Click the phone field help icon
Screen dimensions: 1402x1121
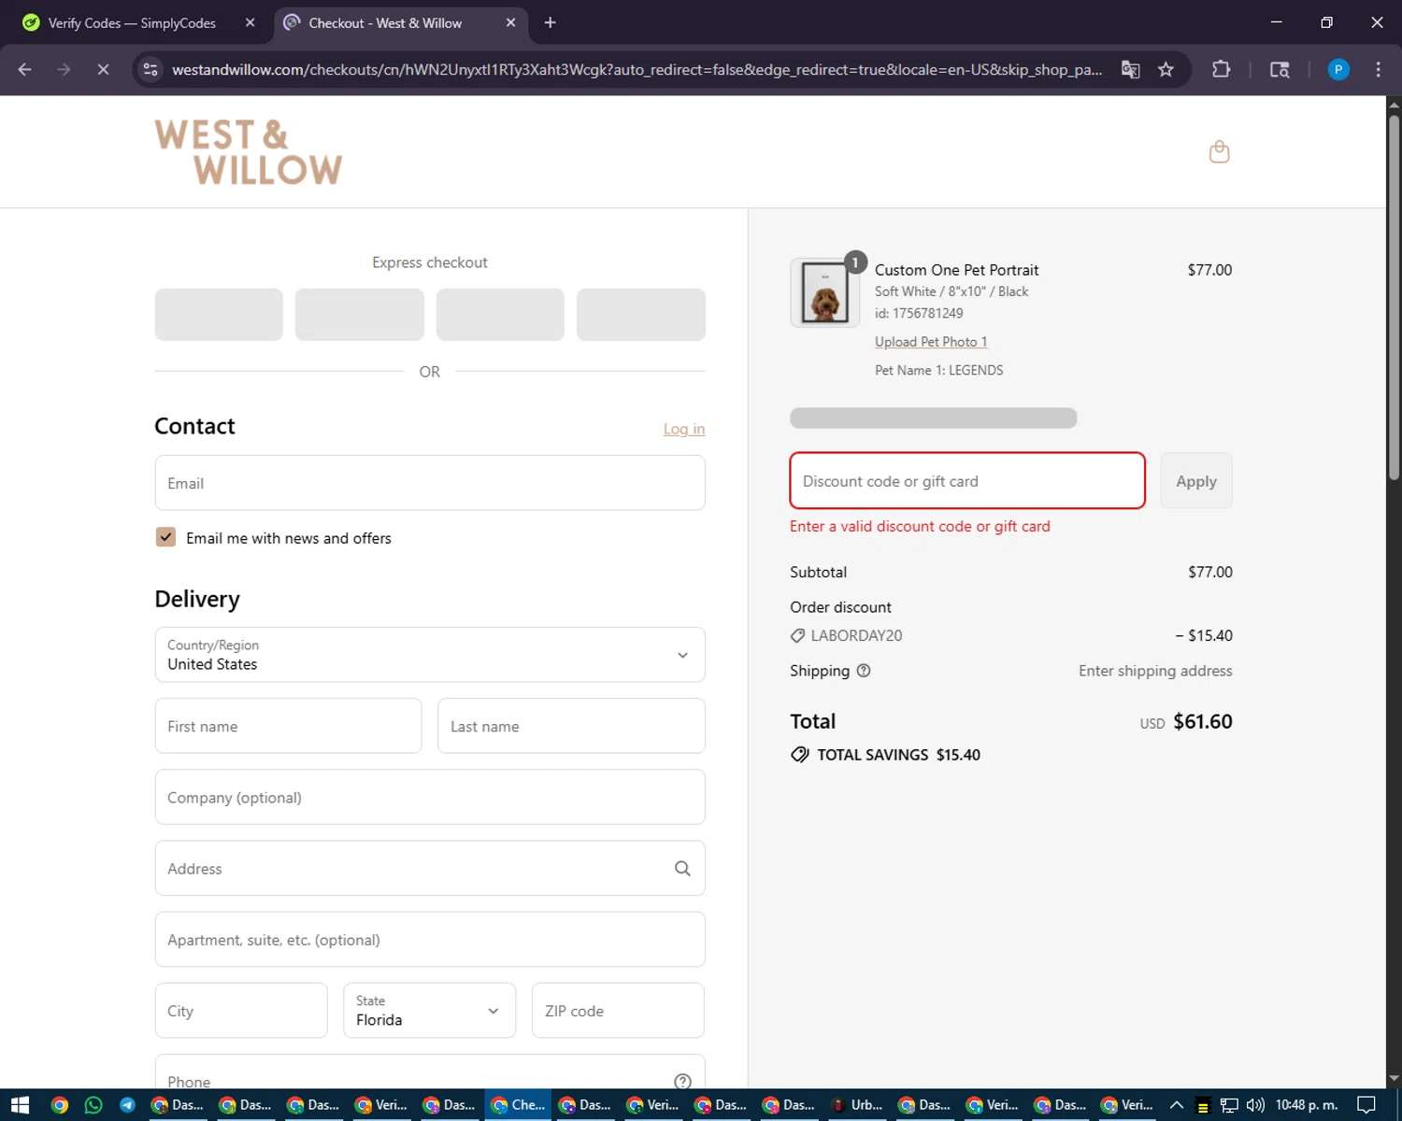(682, 1081)
